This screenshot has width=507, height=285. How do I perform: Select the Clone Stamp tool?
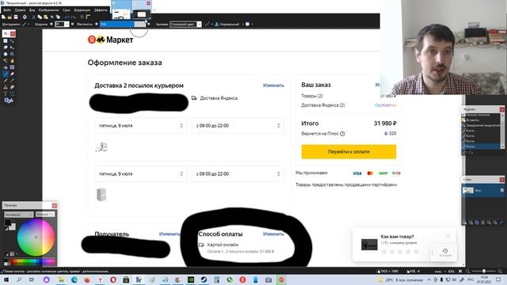tap(6, 87)
